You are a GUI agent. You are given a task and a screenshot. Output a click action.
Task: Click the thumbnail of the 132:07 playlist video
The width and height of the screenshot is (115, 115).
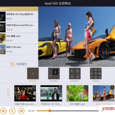coord(3,27)
